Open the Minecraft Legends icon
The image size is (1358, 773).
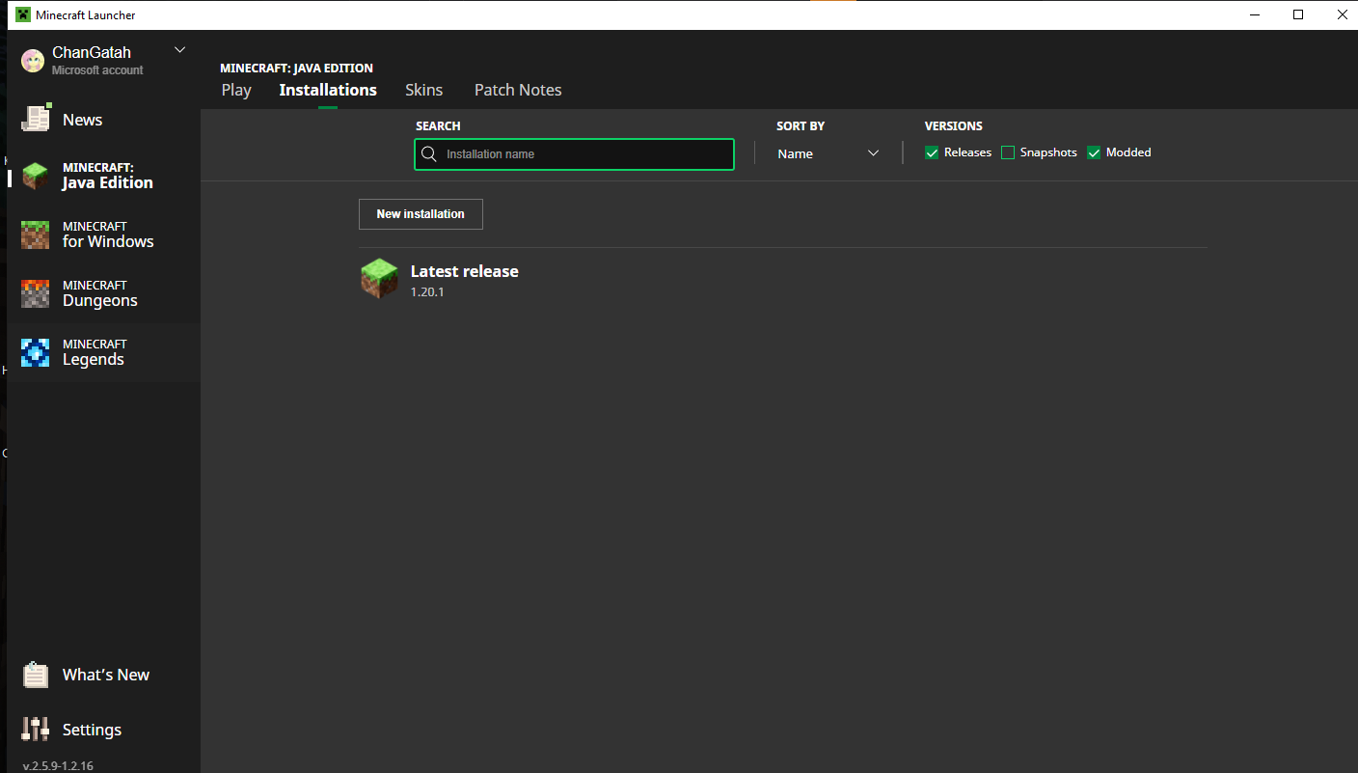pos(36,352)
